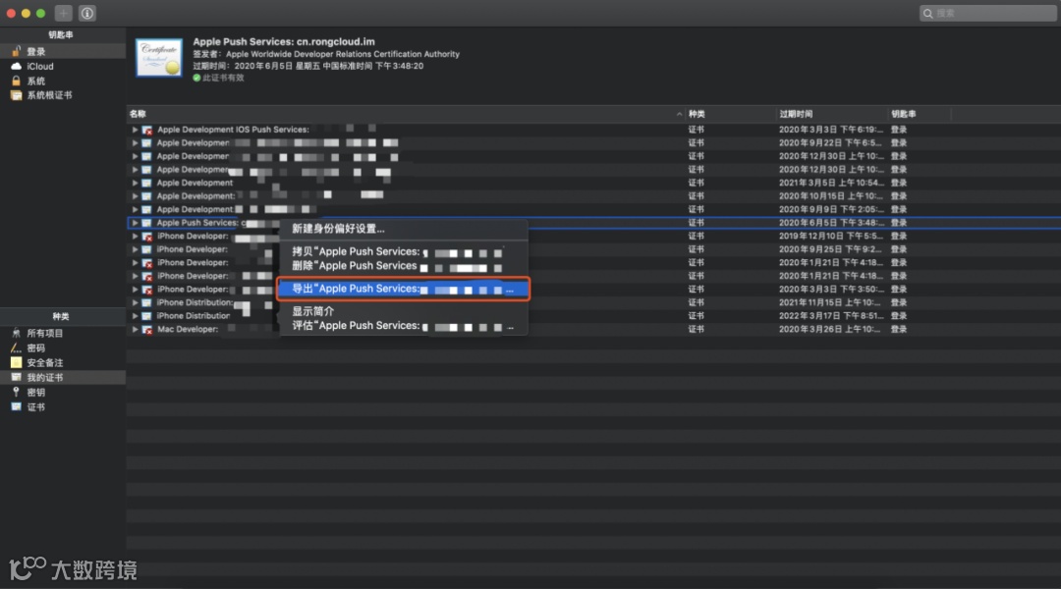Click the 系统 padlock icon in the sidebar

(x=17, y=81)
